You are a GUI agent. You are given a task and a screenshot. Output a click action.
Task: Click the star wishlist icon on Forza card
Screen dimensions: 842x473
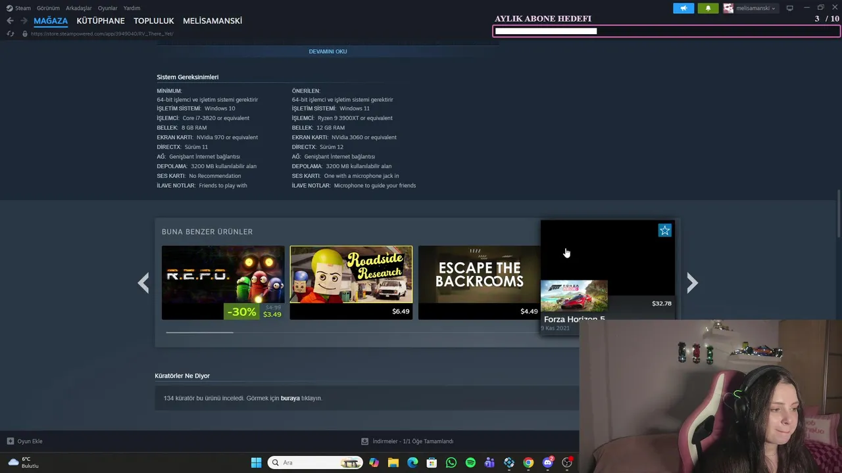[664, 230]
